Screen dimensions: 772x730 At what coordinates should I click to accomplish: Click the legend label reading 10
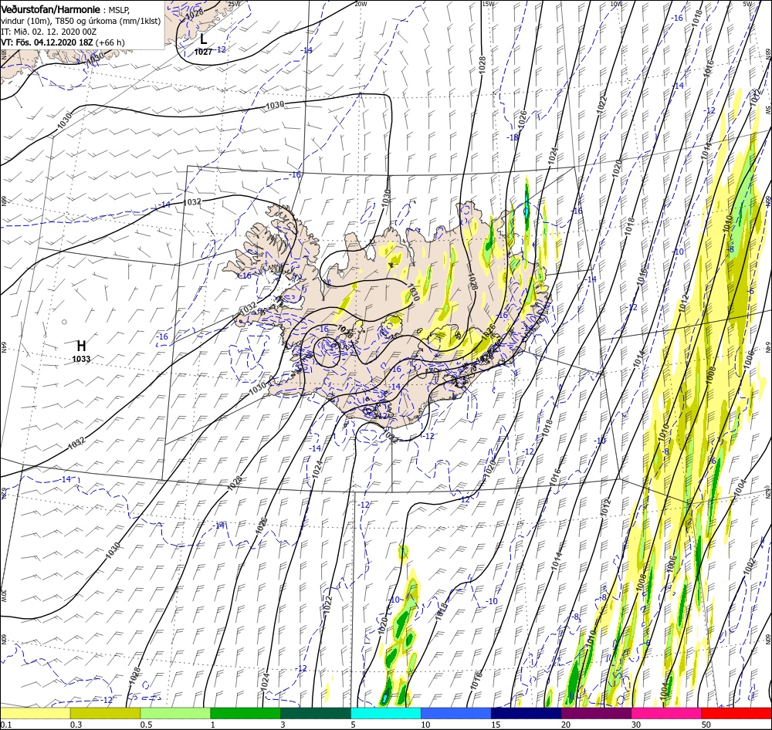click(x=425, y=725)
